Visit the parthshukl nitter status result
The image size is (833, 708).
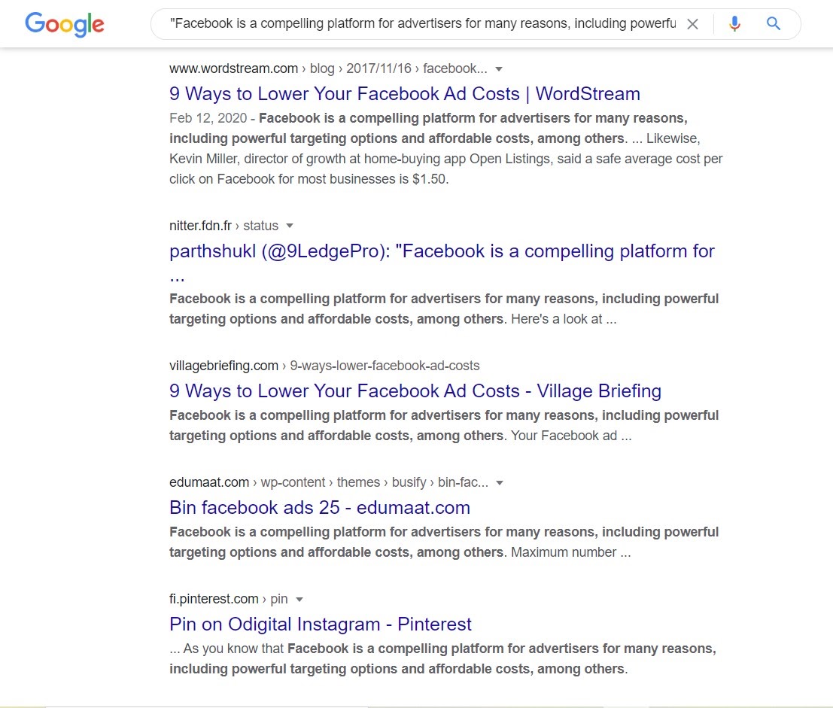coord(441,251)
